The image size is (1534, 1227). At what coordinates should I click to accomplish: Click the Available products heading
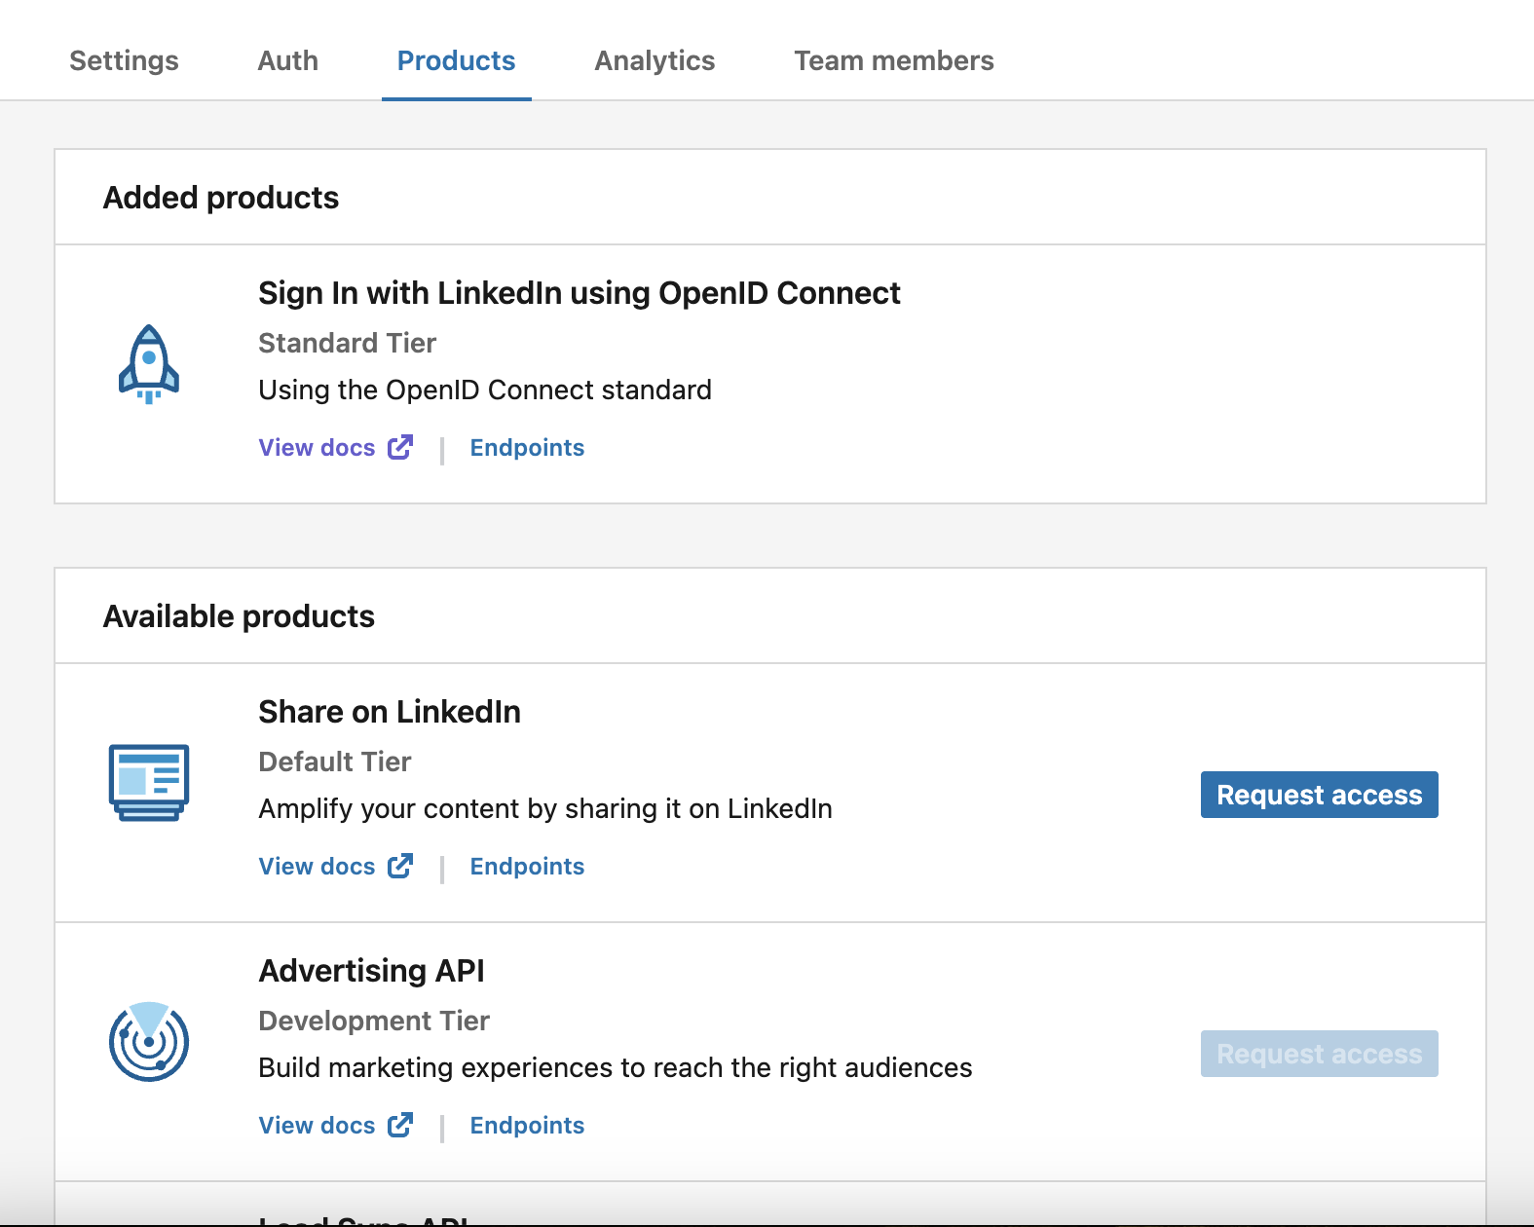tap(239, 616)
